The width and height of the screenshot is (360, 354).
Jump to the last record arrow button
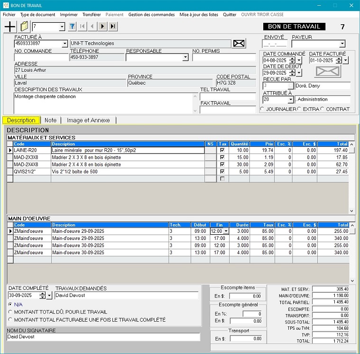tap(113, 27)
